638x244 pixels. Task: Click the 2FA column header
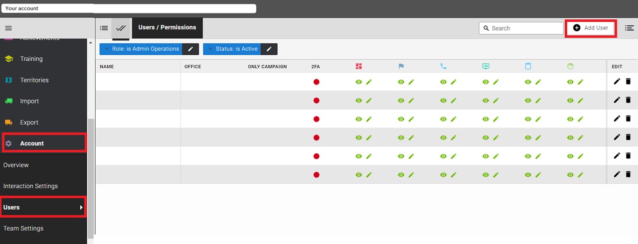(316, 67)
